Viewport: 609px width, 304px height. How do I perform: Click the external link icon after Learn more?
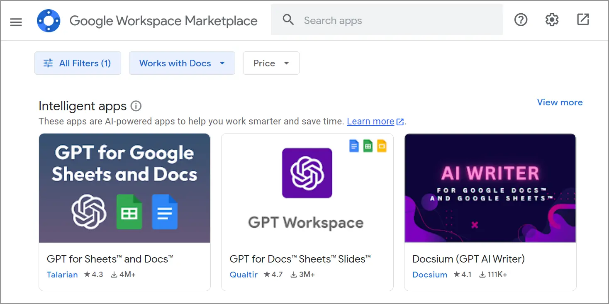point(400,122)
